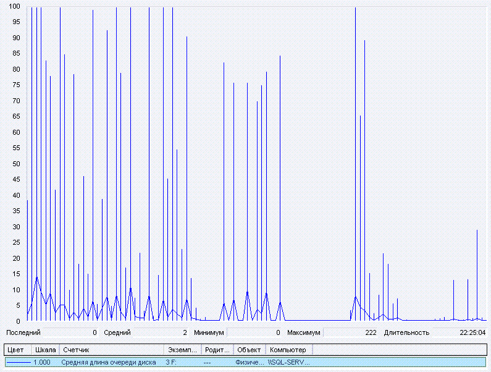Select the 1.000 scale value in counter row

coord(43,363)
